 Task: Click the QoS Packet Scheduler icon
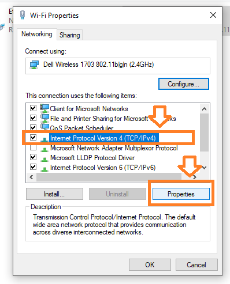coord(44,127)
